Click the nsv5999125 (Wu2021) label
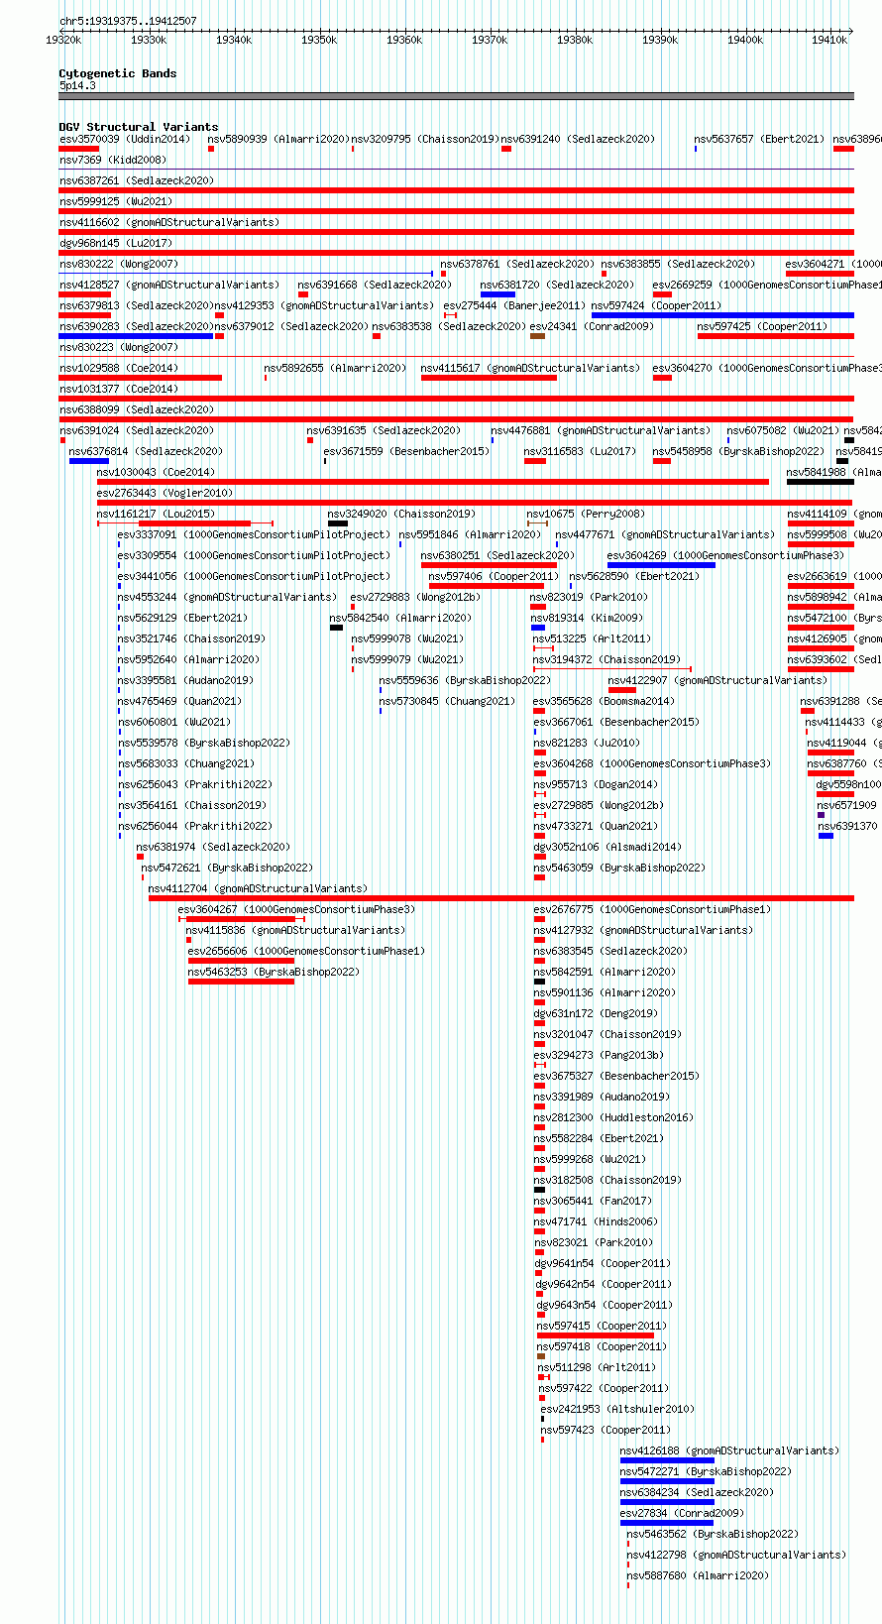 [x=116, y=201]
